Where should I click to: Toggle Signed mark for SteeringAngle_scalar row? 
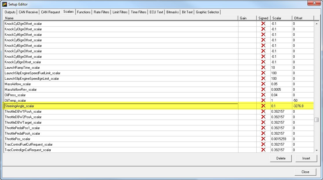263,106
